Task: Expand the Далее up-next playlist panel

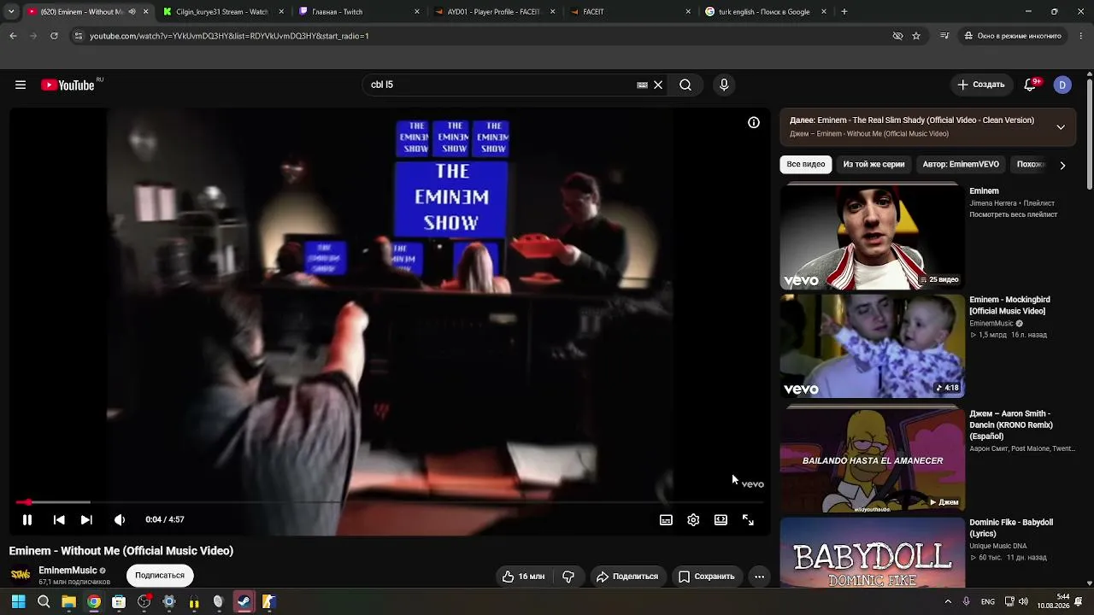Action: point(1061,127)
